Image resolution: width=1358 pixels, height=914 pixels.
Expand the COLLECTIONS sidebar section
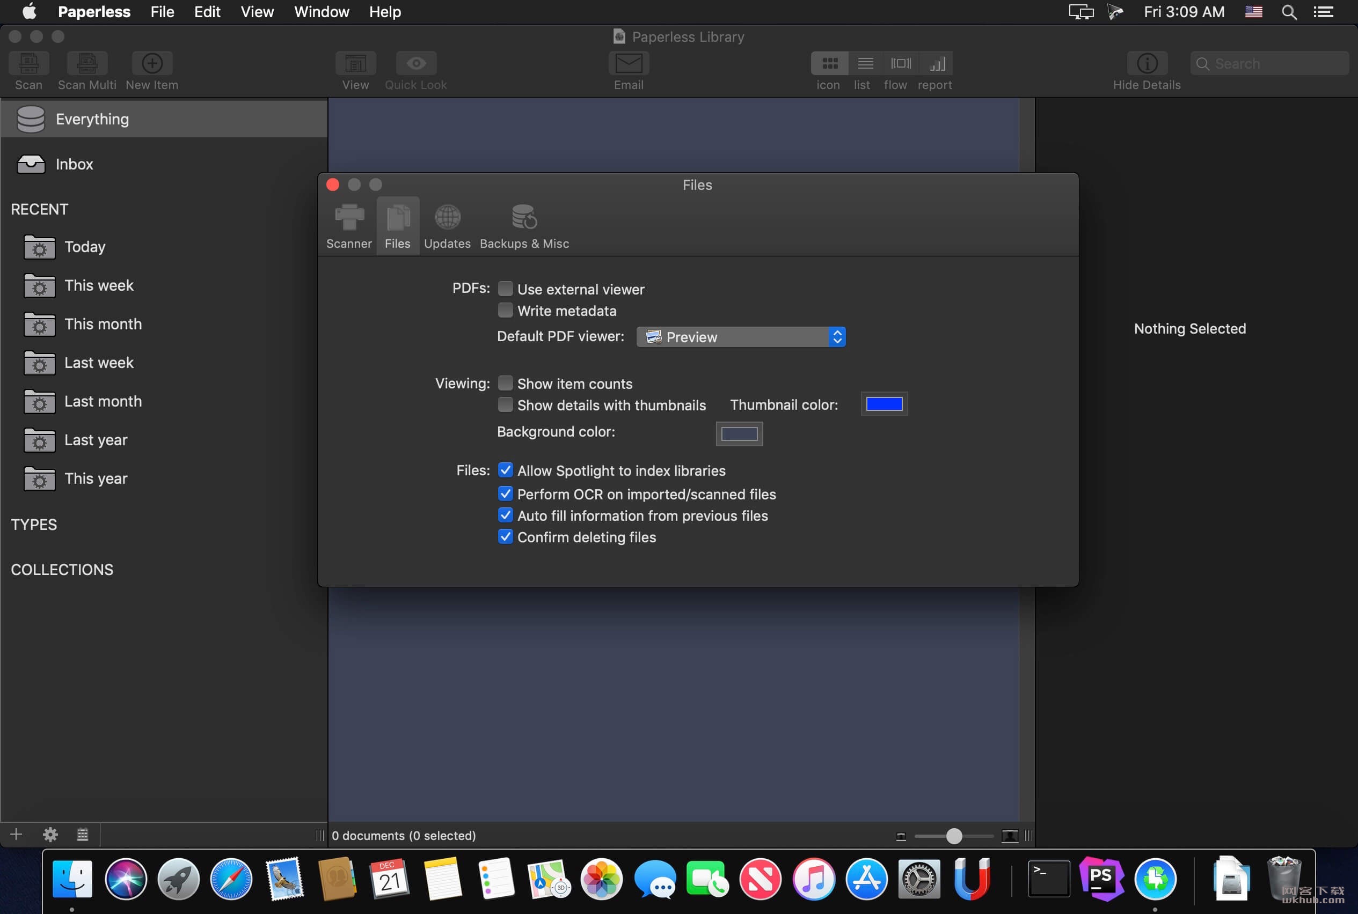click(62, 570)
